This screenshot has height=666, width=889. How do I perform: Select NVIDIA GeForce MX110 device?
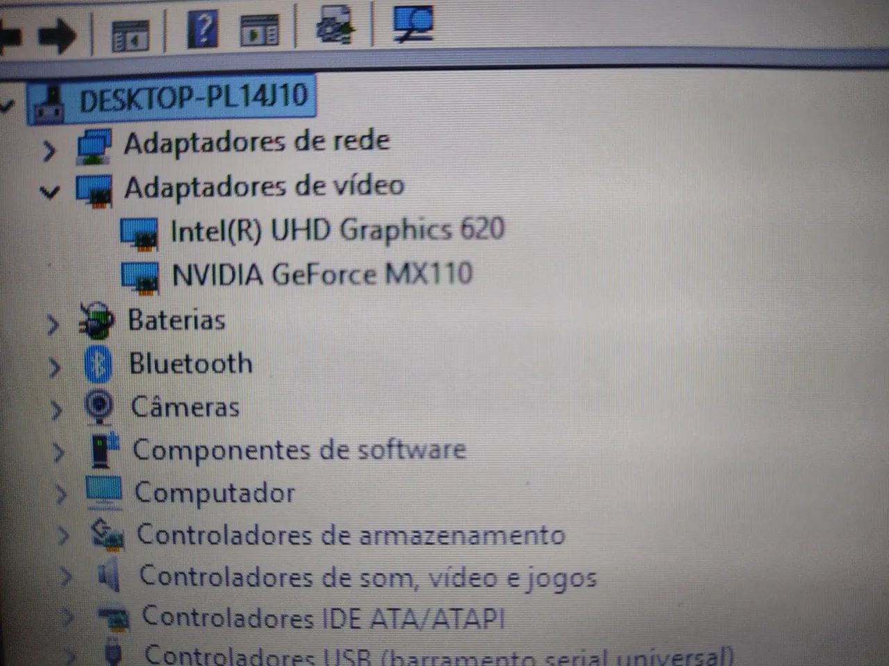point(322,274)
